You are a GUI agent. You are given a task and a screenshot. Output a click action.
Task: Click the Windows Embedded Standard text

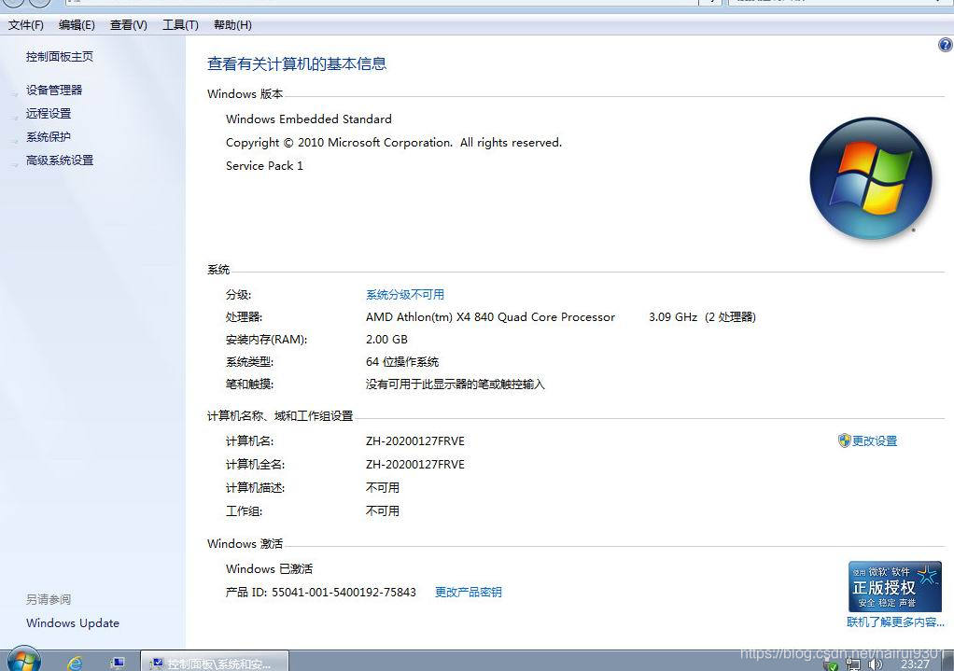tap(308, 119)
